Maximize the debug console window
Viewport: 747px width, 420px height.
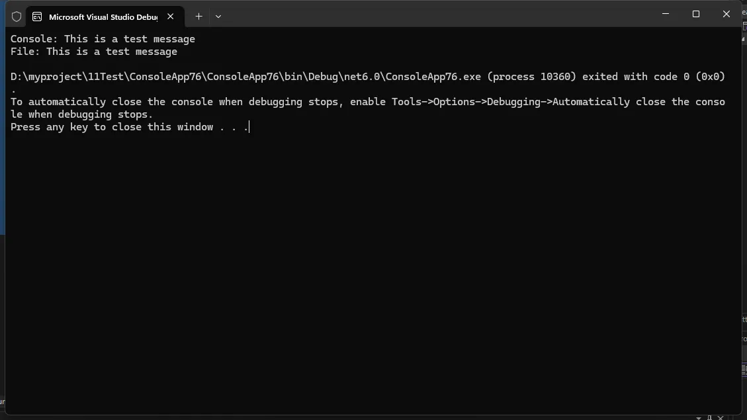(x=696, y=14)
